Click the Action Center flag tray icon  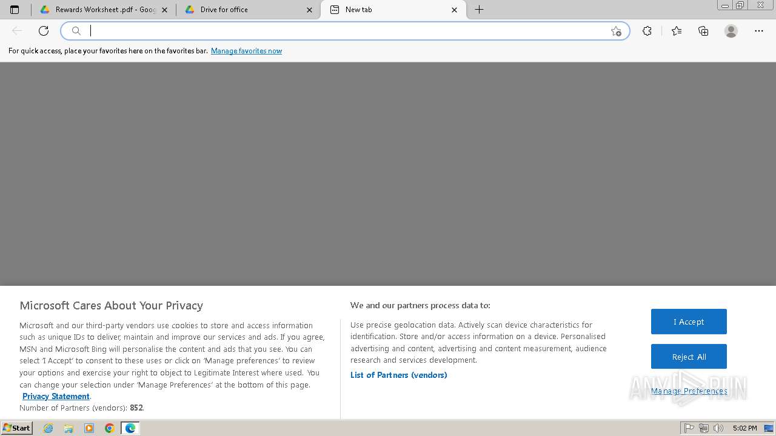pyautogui.click(x=689, y=428)
